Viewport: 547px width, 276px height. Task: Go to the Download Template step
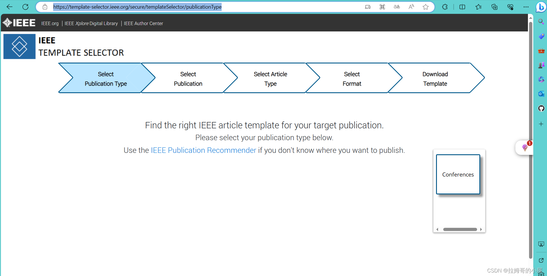(x=435, y=78)
